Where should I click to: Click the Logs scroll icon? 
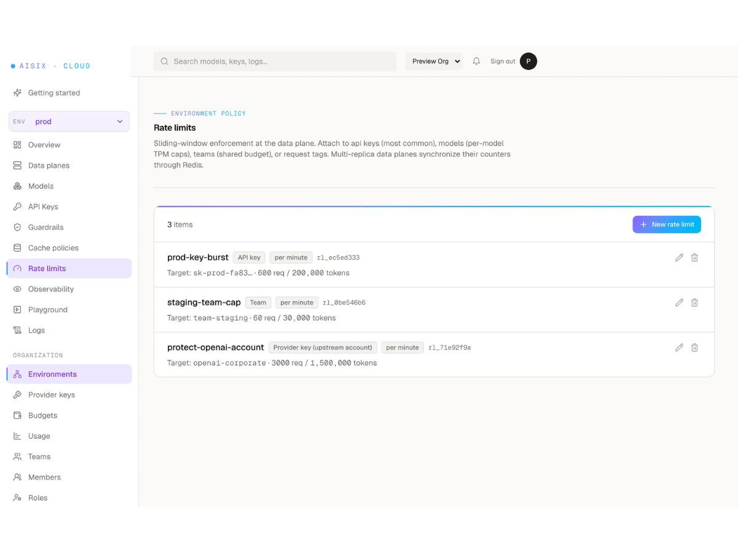[17, 330]
